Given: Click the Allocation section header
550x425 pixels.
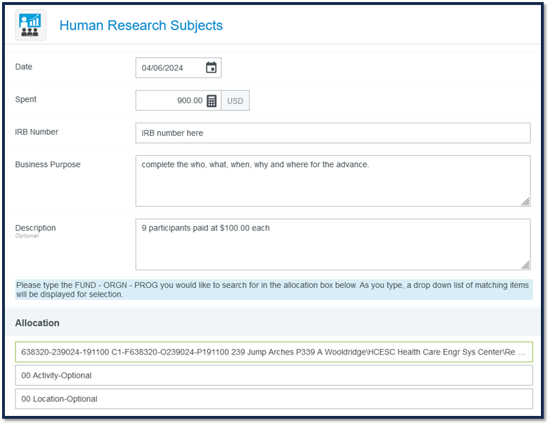Looking at the screenshot, I should [x=37, y=323].
